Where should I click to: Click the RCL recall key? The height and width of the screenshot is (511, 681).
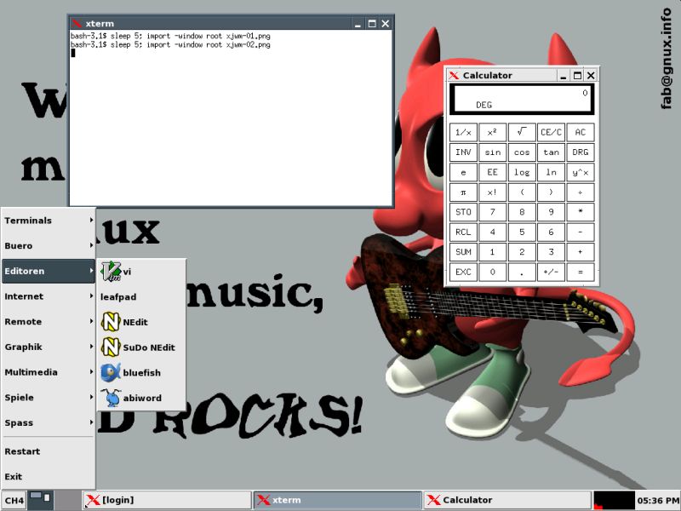pyautogui.click(x=463, y=232)
